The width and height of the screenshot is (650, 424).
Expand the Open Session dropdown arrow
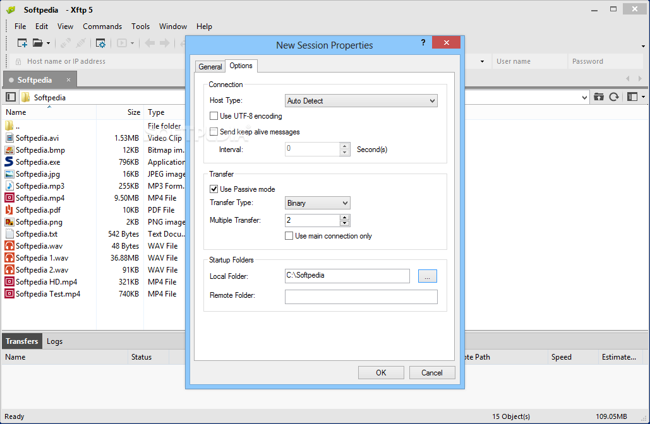tap(48, 43)
